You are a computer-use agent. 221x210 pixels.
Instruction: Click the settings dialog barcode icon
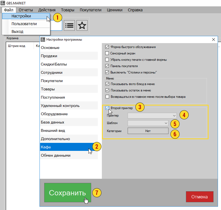click(x=43, y=40)
